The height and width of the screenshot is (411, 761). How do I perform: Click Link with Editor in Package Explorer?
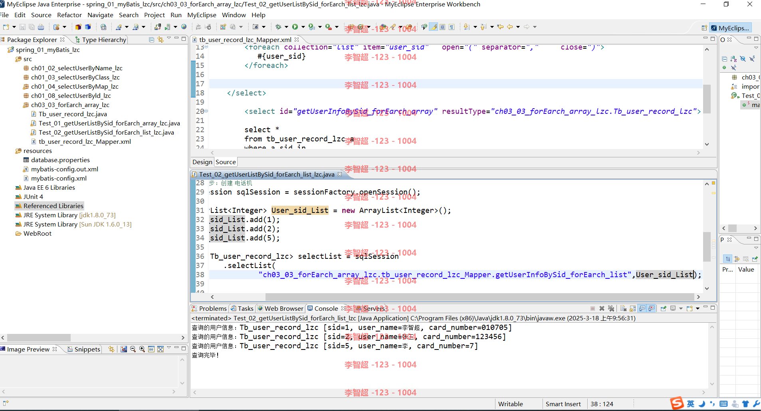click(161, 40)
